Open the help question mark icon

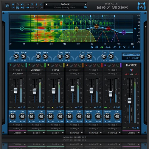(32, 4)
